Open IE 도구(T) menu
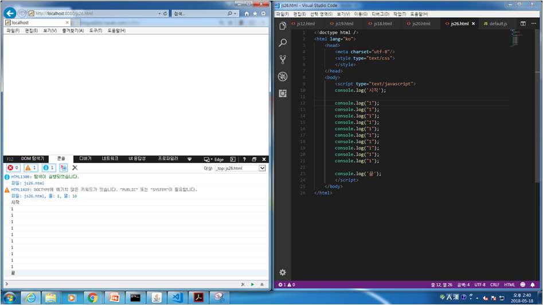The image size is (543, 305). (x=96, y=30)
